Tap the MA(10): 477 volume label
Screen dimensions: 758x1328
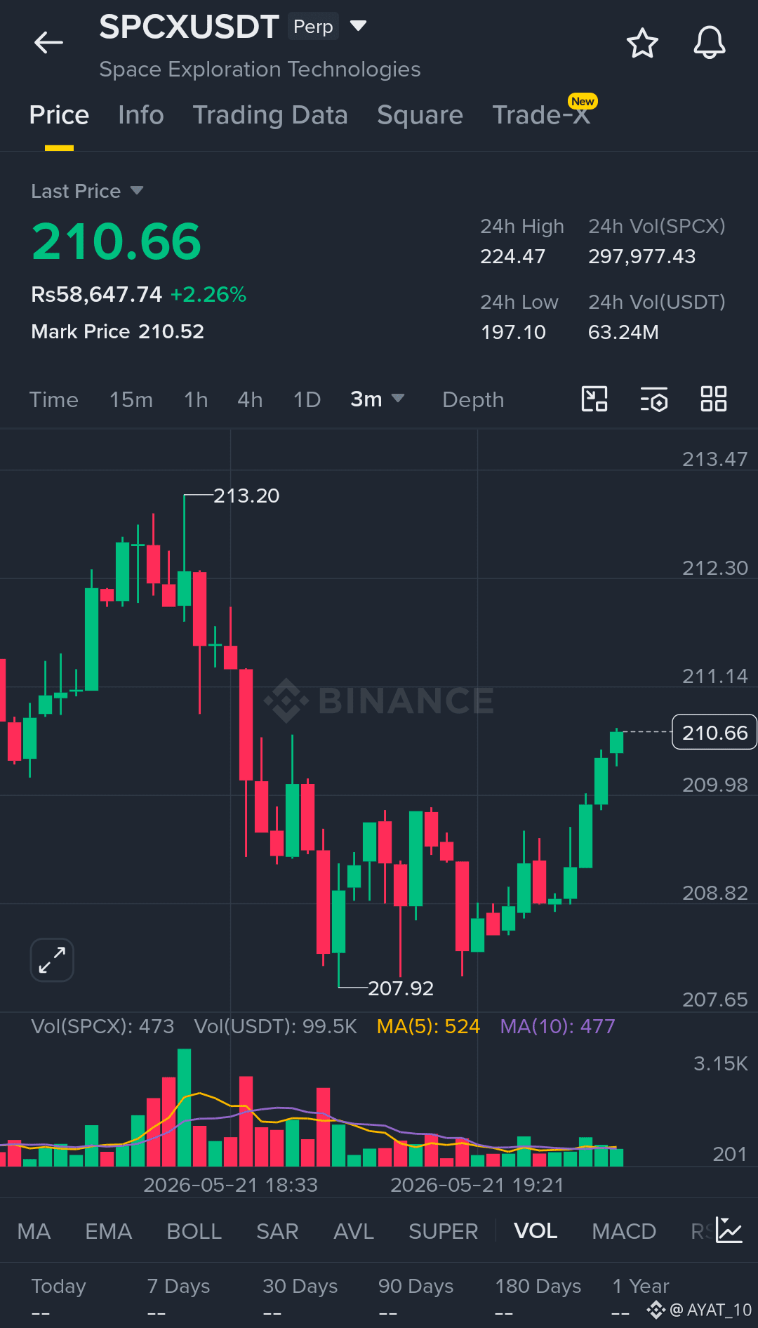coord(557,1026)
